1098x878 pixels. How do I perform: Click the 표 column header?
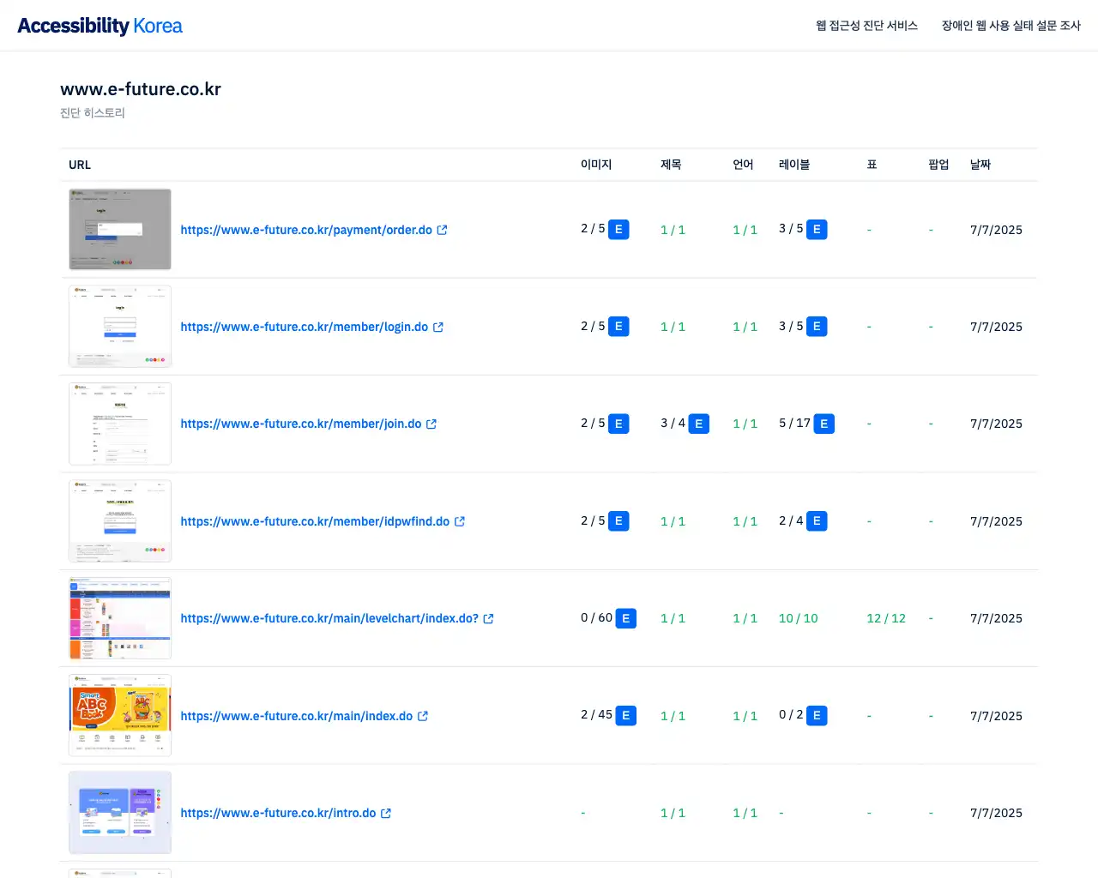click(872, 165)
